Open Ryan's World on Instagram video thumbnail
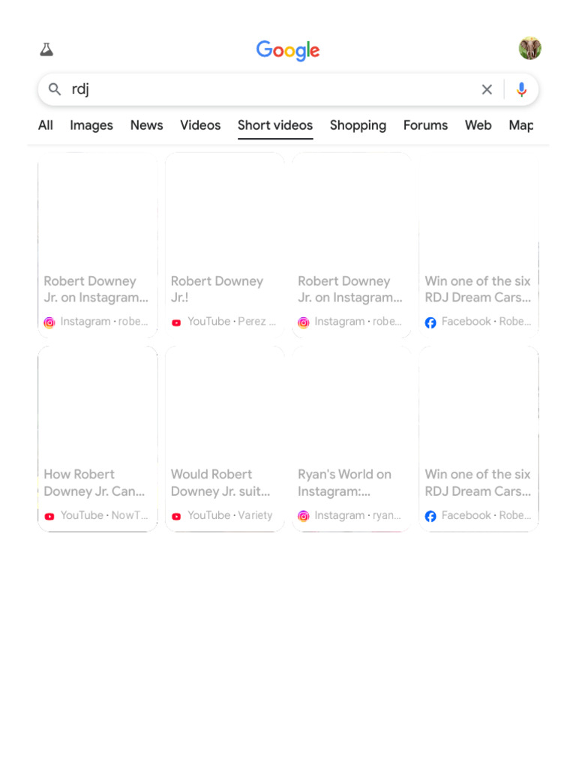Screen dimensions: 576x768 [351, 405]
